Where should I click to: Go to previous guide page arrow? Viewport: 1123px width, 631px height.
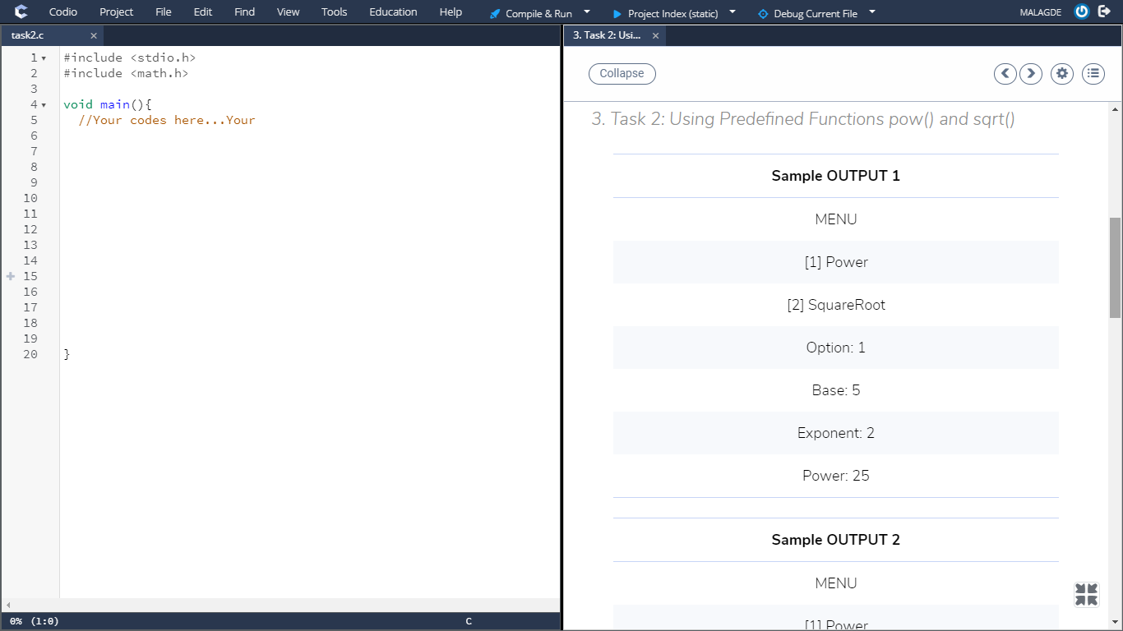(x=1005, y=73)
